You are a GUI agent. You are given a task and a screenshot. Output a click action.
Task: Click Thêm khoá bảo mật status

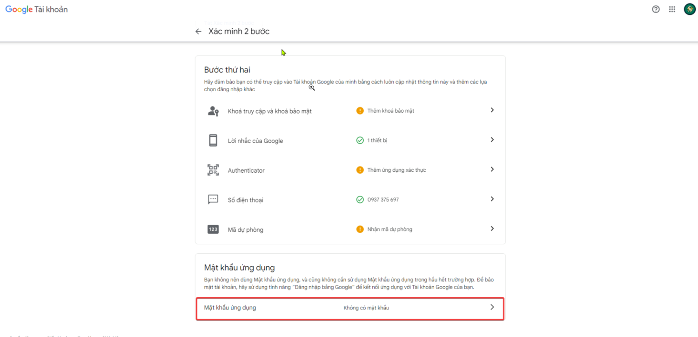coord(390,111)
